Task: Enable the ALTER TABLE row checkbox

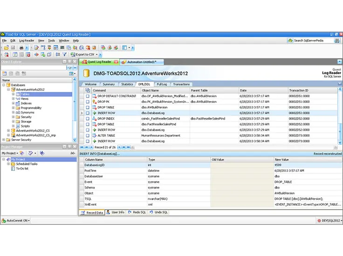Action: (87, 135)
